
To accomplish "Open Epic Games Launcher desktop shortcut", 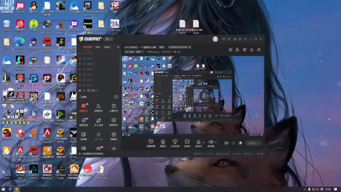I will (x=88, y=8).
